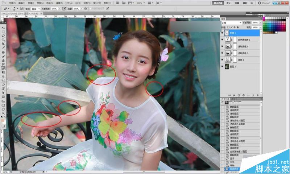Viewport: 290px width, 174px height.
Task: Choose the Clone Stamp tool
Action: [3, 60]
